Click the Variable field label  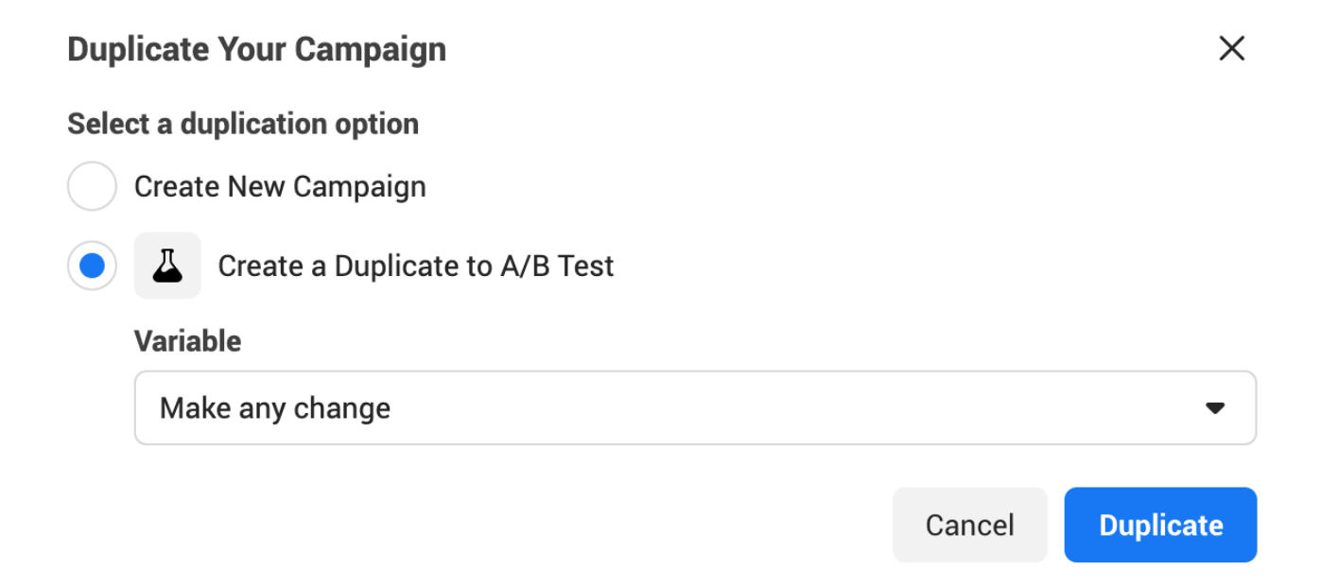187,340
